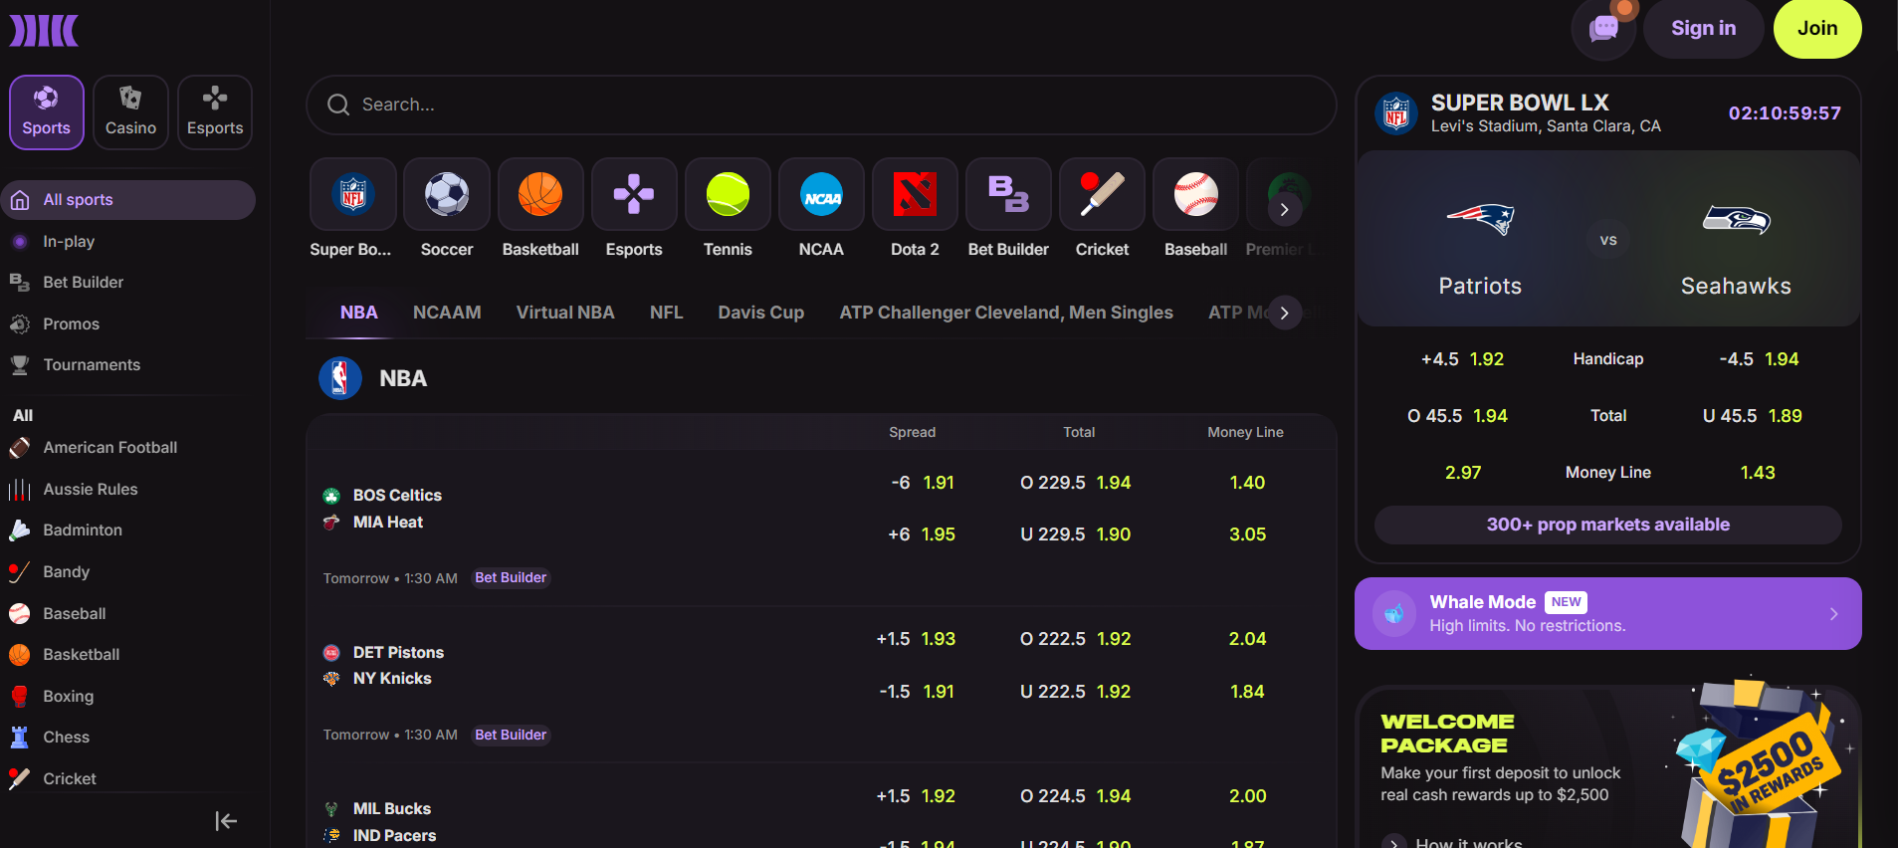Click the NBA league logo
1898x848 pixels.
point(339,378)
